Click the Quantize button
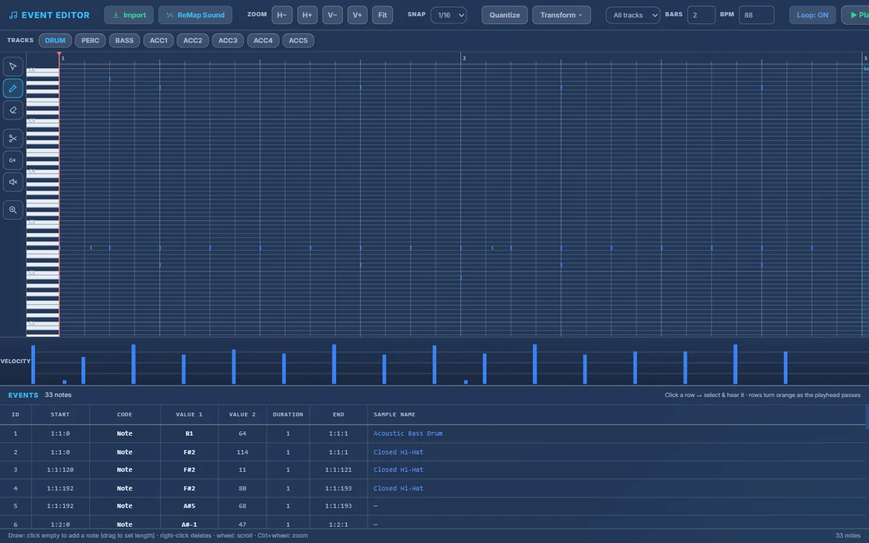This screenshot has height=543, width=869. pos(505,15)
